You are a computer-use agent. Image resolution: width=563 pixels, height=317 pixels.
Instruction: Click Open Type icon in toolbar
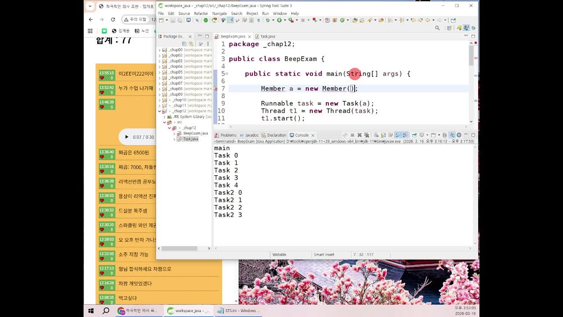[355, 20]
